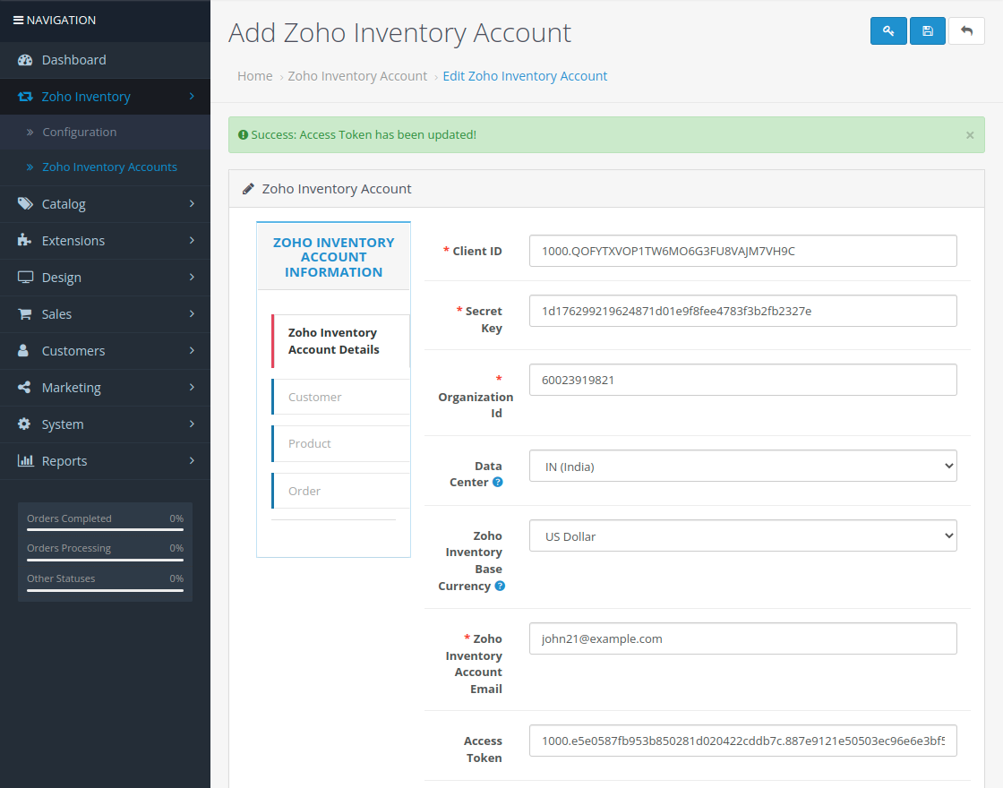Click inside the Organization Id field
This screenshot has height=788, width=1003.
pos(742,380)
